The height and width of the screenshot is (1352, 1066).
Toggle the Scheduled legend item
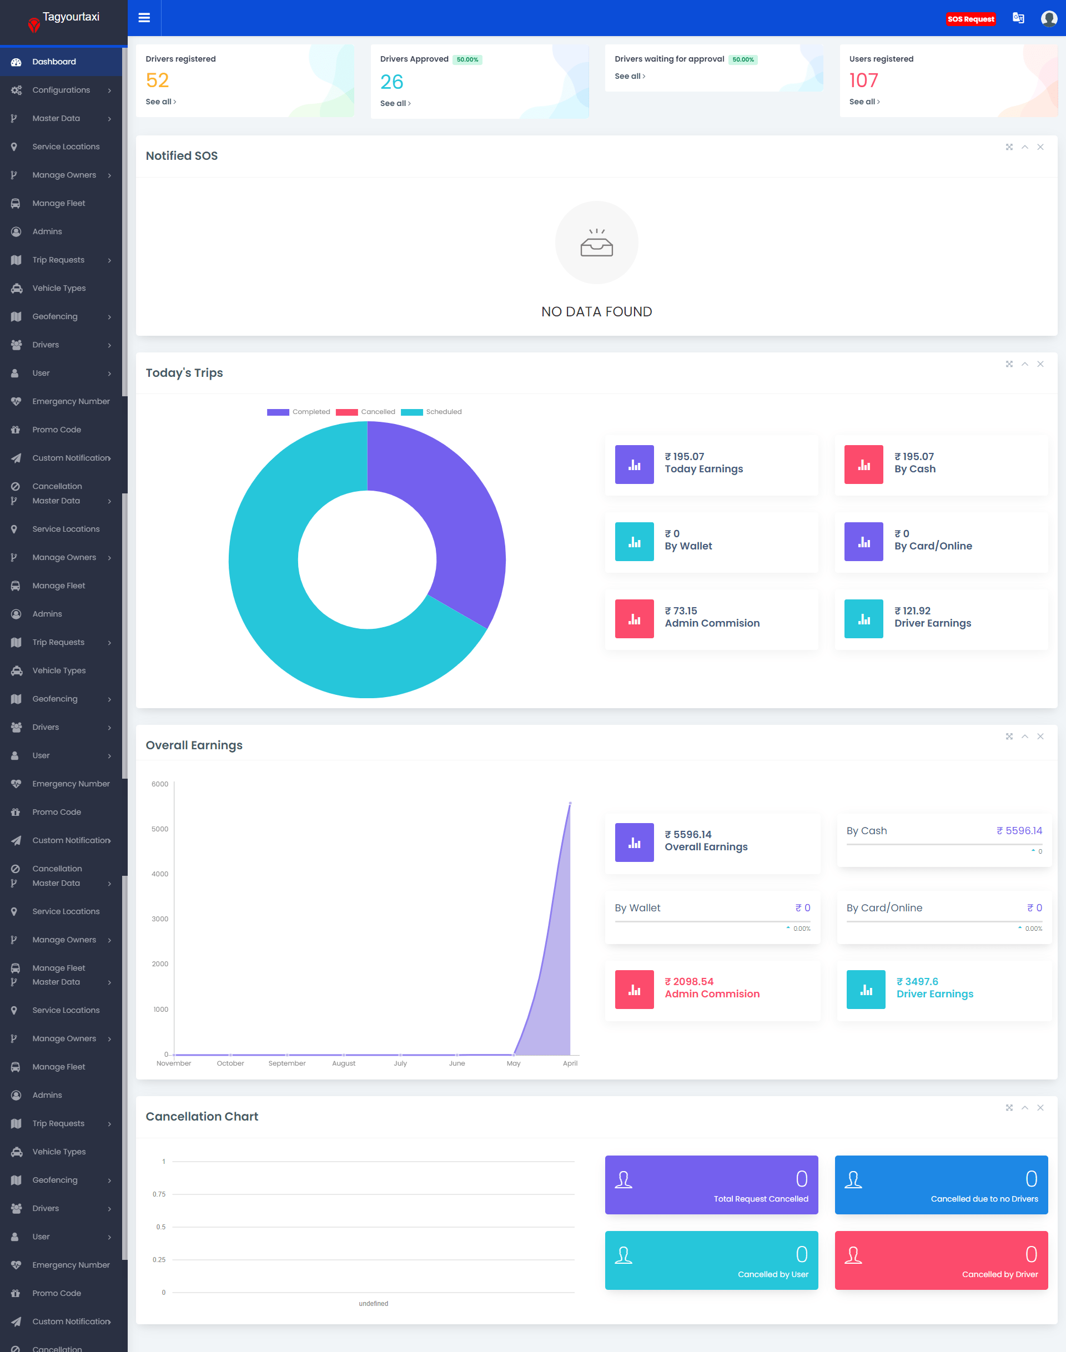[431, 412]
